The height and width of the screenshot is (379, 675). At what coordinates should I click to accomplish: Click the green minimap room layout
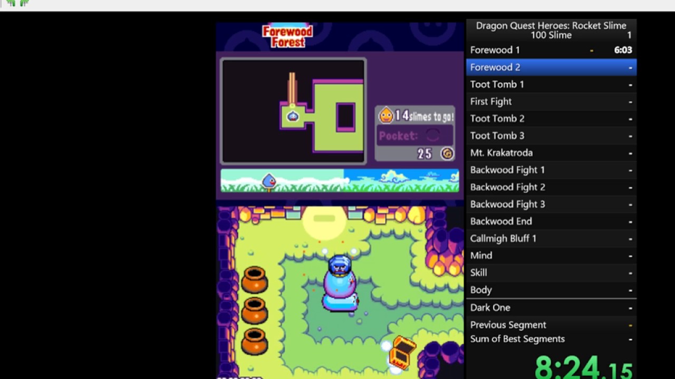coord(322,115)
